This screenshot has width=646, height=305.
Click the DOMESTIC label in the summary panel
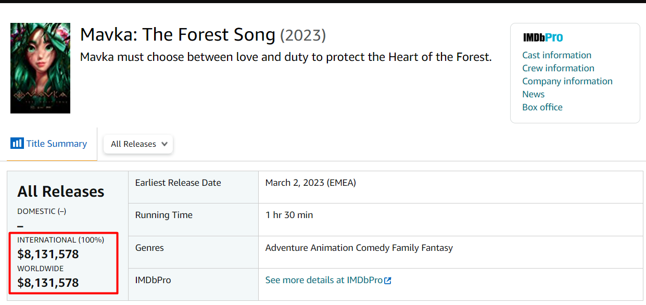(x=36, y=211)
